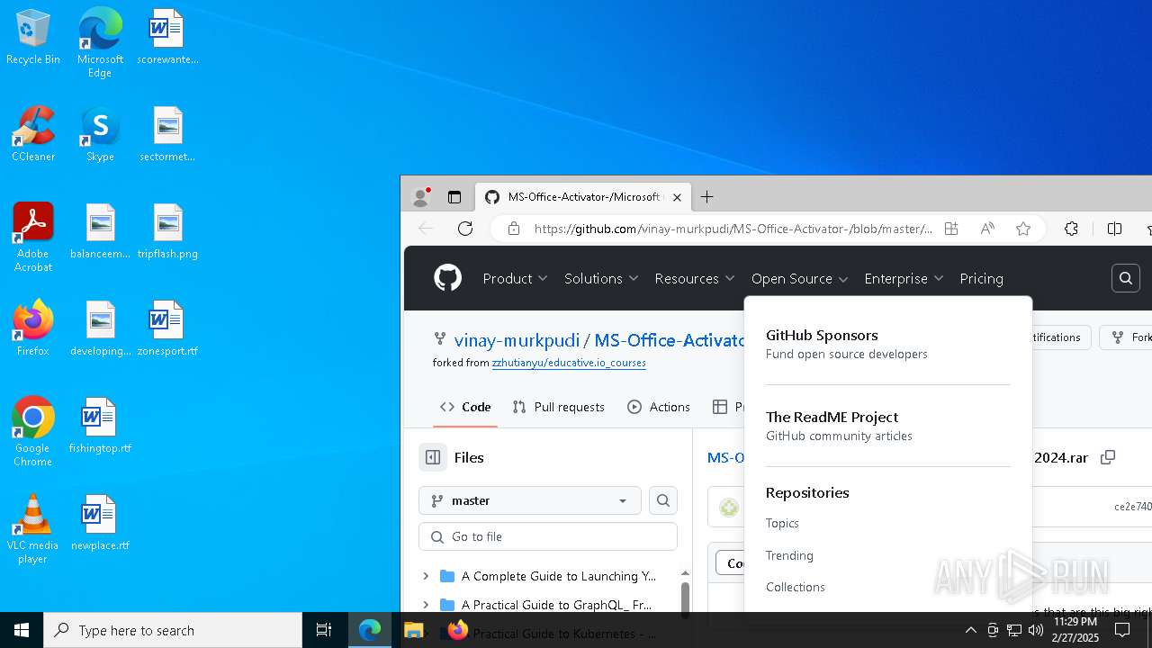Switch to the Code tab

click(464, 407)
